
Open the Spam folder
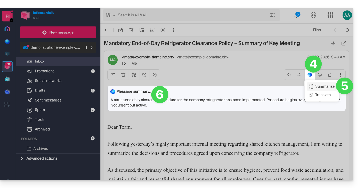[x=40, y=110]
